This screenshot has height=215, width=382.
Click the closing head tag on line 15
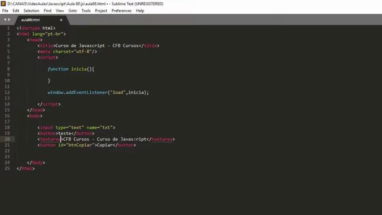[36, 110]
